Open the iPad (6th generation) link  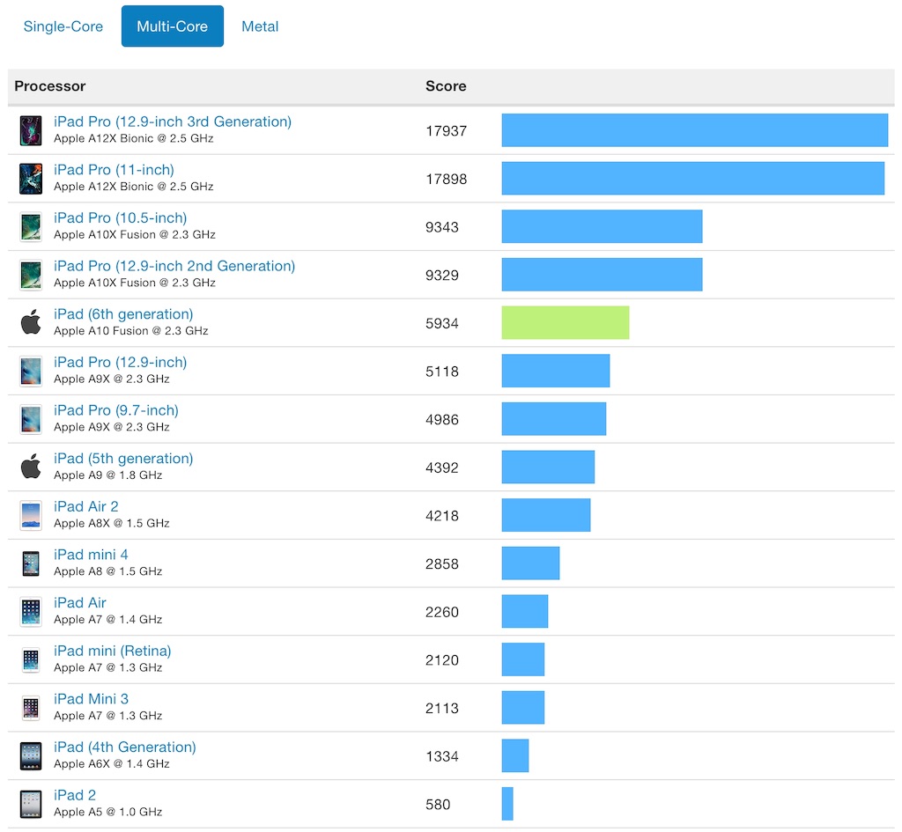pyautogui.click(x=123, y=314)
